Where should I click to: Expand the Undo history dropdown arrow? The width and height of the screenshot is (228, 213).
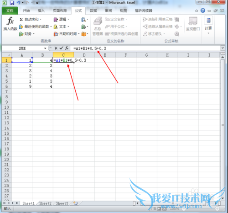pyautogui.click(x=23, y=3)
